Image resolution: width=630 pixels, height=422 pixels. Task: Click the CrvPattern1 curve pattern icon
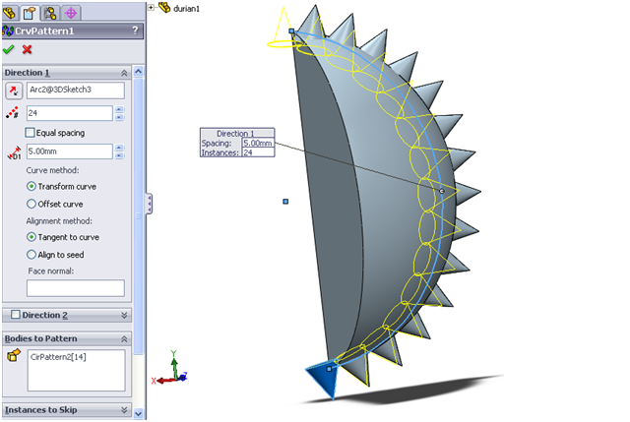8,30
